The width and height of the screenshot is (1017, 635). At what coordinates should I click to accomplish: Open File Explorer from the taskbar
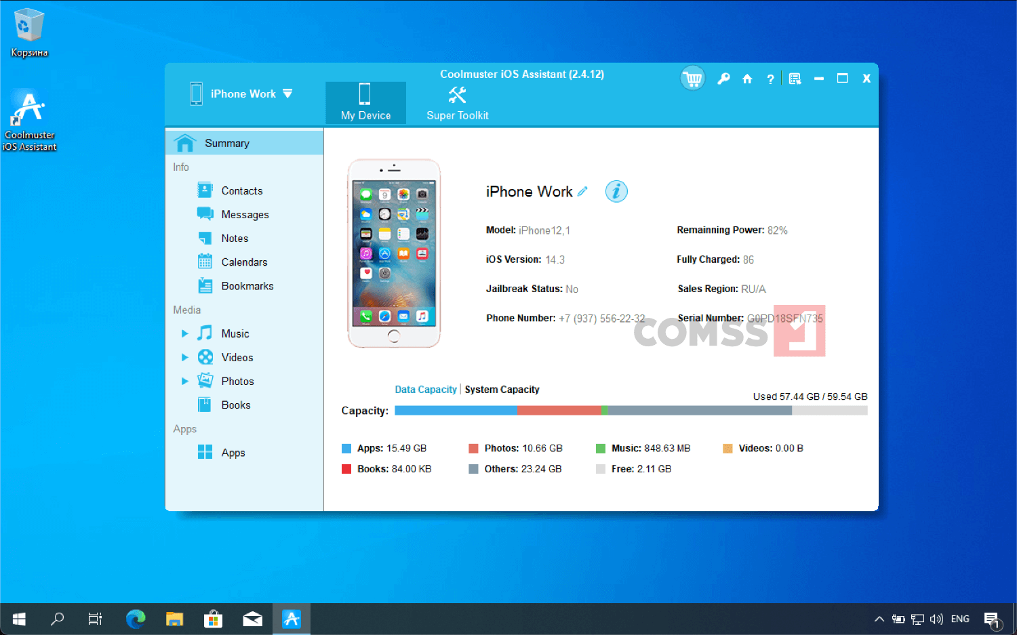[x=175, y=619]
